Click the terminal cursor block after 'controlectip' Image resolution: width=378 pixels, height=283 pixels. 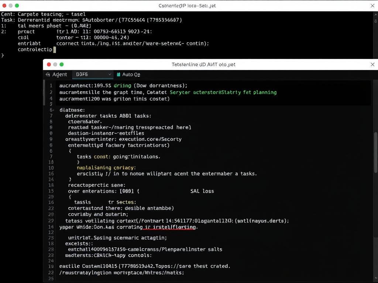(x=55, y=50)
